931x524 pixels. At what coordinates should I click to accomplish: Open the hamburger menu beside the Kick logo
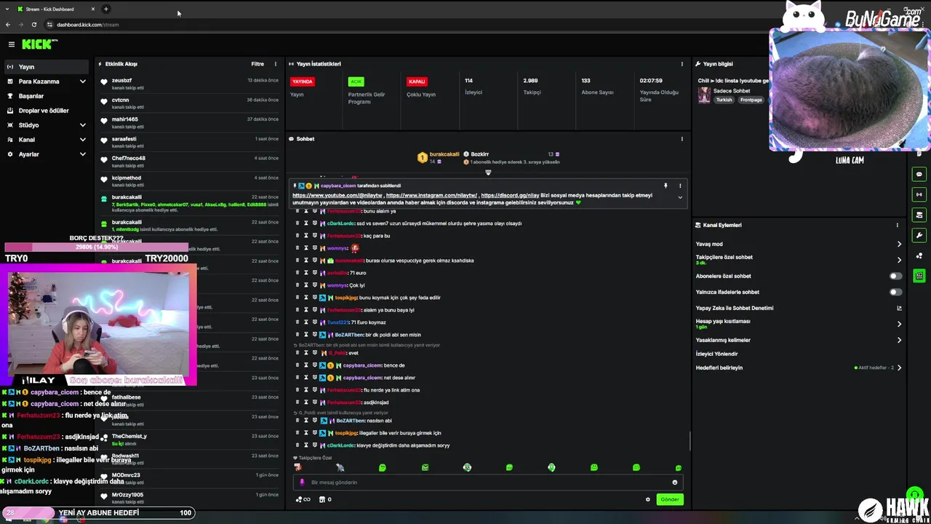point(11,44)
